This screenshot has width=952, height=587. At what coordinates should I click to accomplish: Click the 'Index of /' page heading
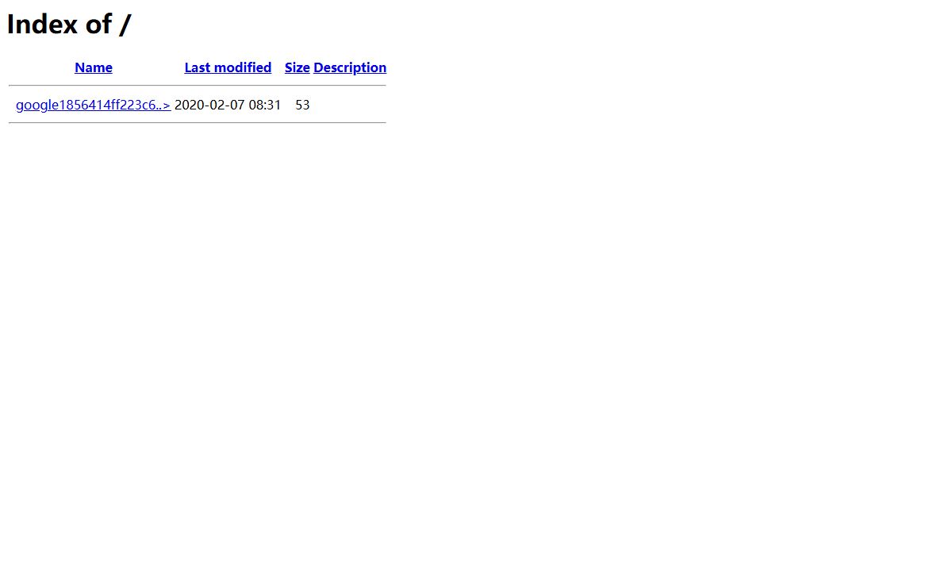(69, 24)
